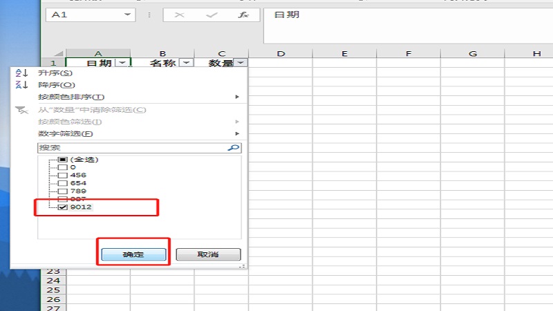Toggle the (全选) select all checkbox
553x311 pixels.
point(63,159)
